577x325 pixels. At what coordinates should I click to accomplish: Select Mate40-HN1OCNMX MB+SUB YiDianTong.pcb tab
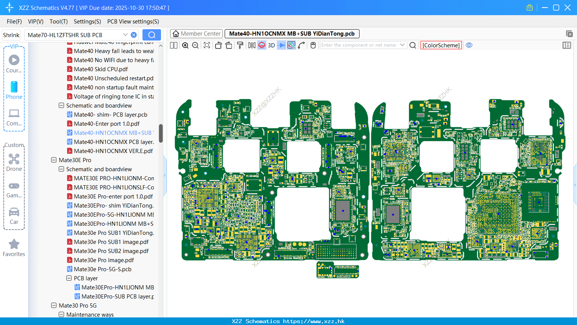292,34
